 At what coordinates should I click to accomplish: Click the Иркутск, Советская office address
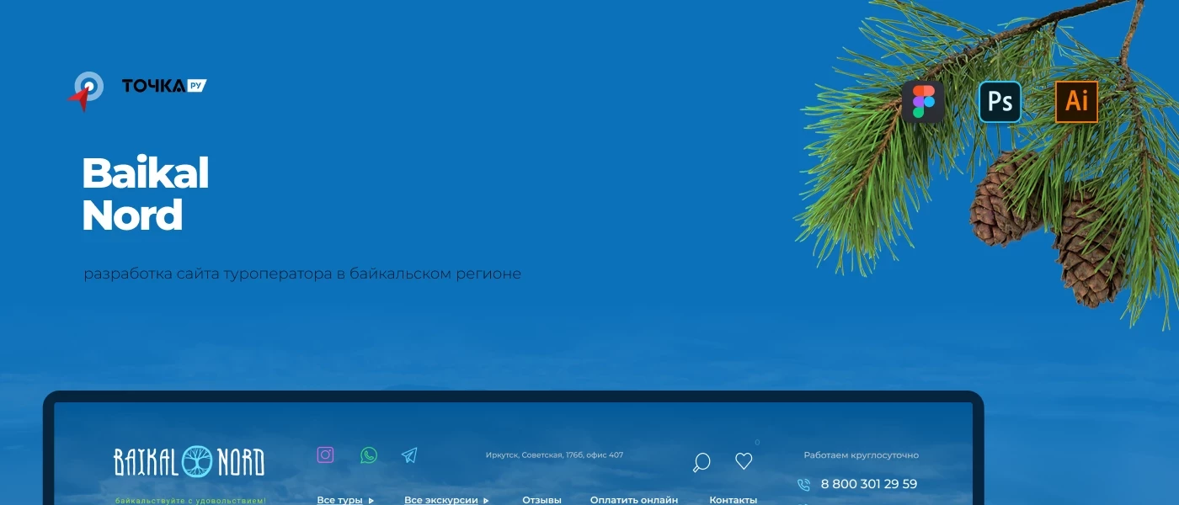[x=554, y=455]
